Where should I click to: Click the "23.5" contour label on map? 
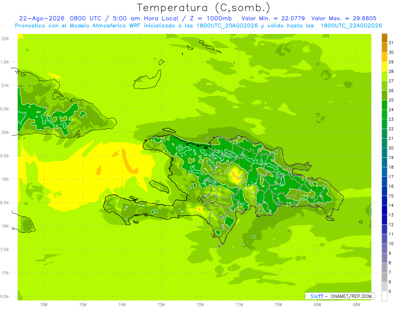(x=257, y=162)
